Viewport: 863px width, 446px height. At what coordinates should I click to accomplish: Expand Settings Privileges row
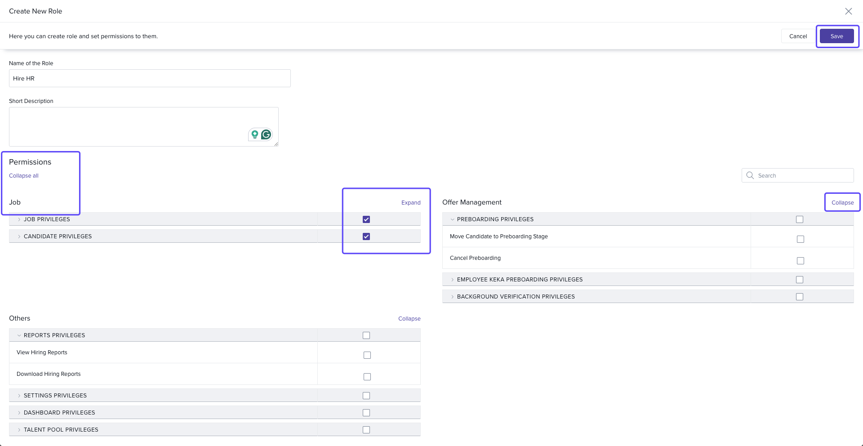(19, 396)
